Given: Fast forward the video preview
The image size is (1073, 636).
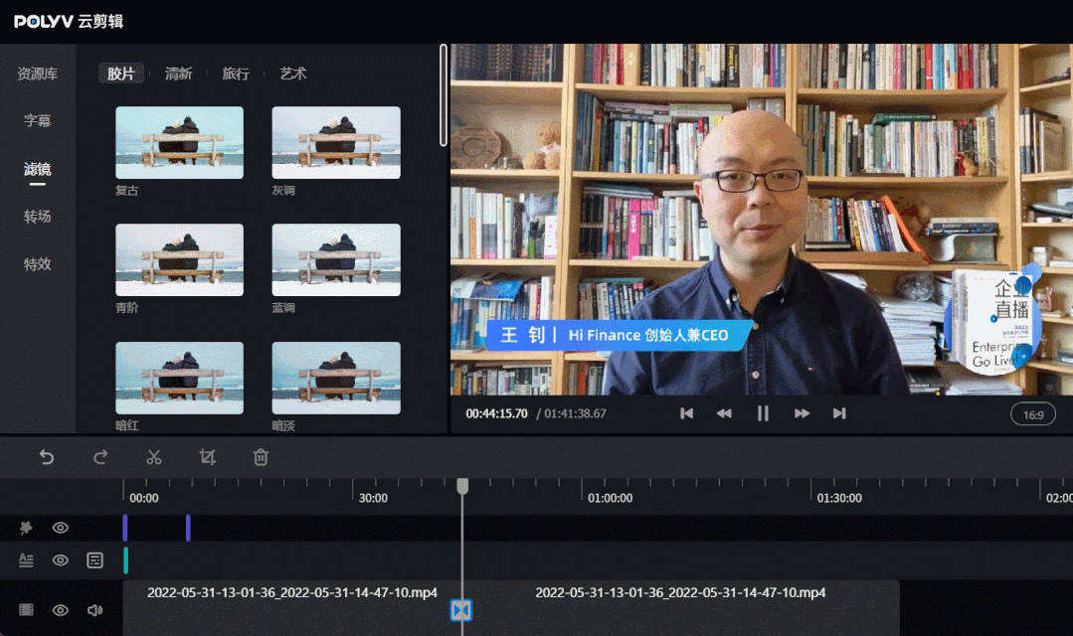Looking at the screenshot, I should point(802,413).
